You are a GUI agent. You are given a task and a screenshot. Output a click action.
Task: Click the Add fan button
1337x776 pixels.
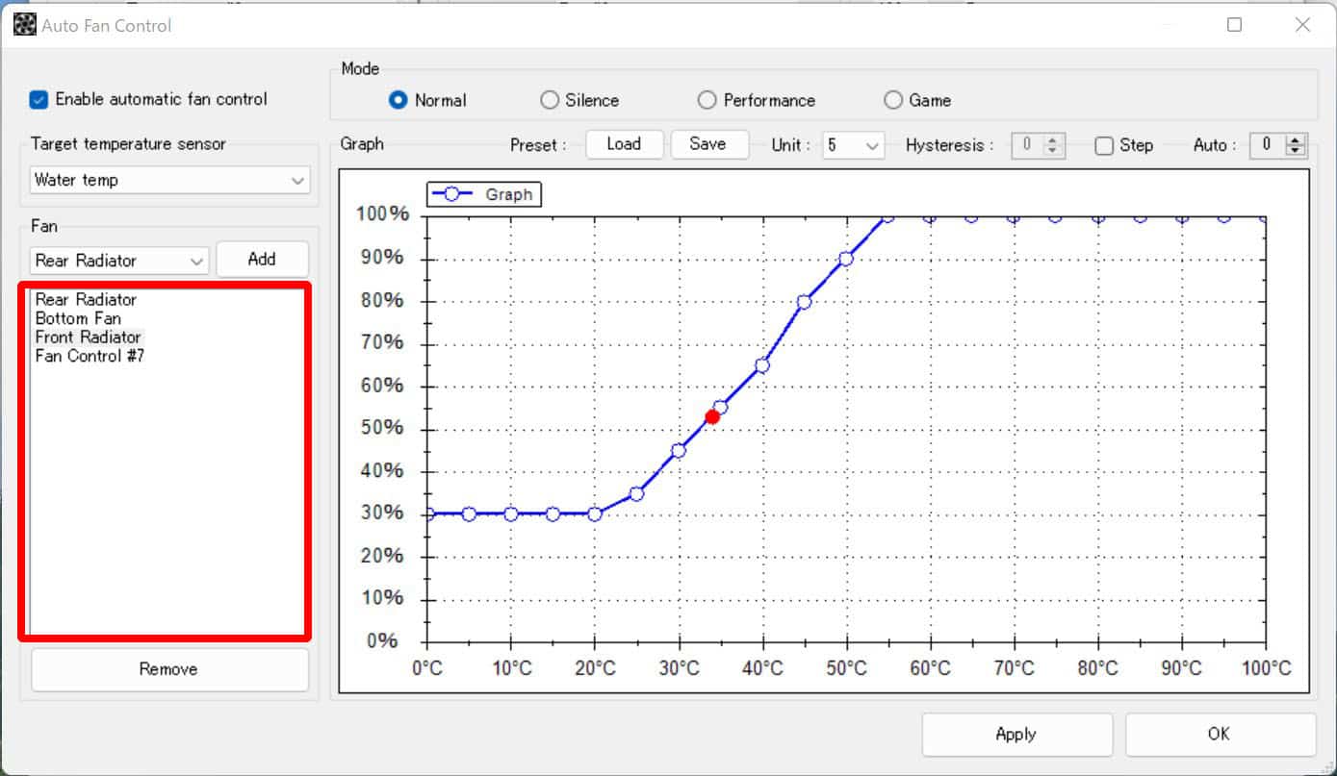tap(262, 259)
